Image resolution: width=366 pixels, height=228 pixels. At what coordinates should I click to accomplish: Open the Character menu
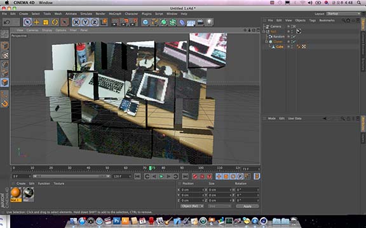pos(132,14)
